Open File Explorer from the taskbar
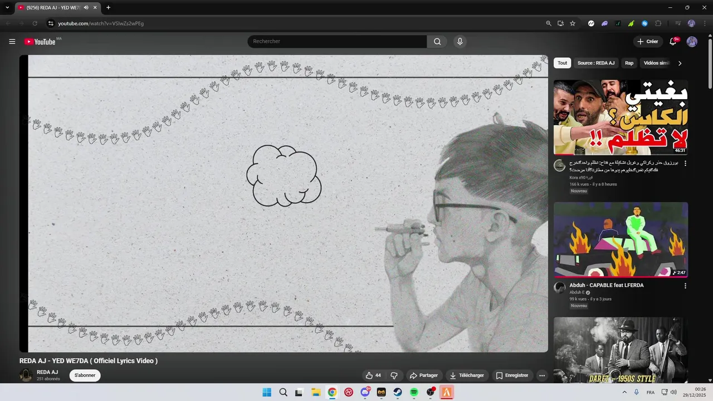This screenshot has width=713, height=401. click(x=315, y=392)
